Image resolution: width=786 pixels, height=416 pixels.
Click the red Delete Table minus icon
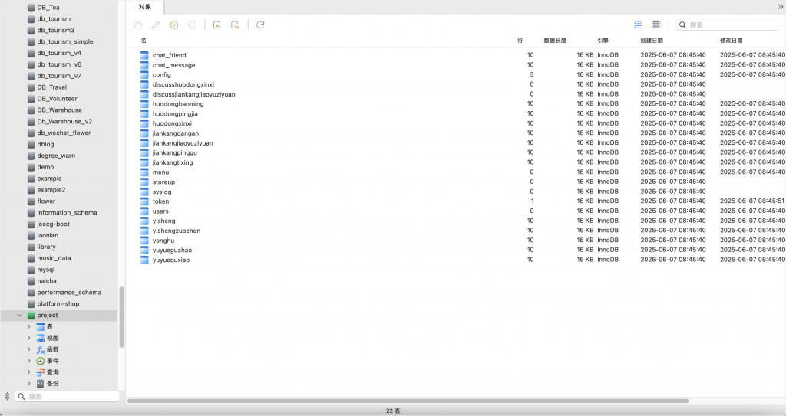click(193, 25)
